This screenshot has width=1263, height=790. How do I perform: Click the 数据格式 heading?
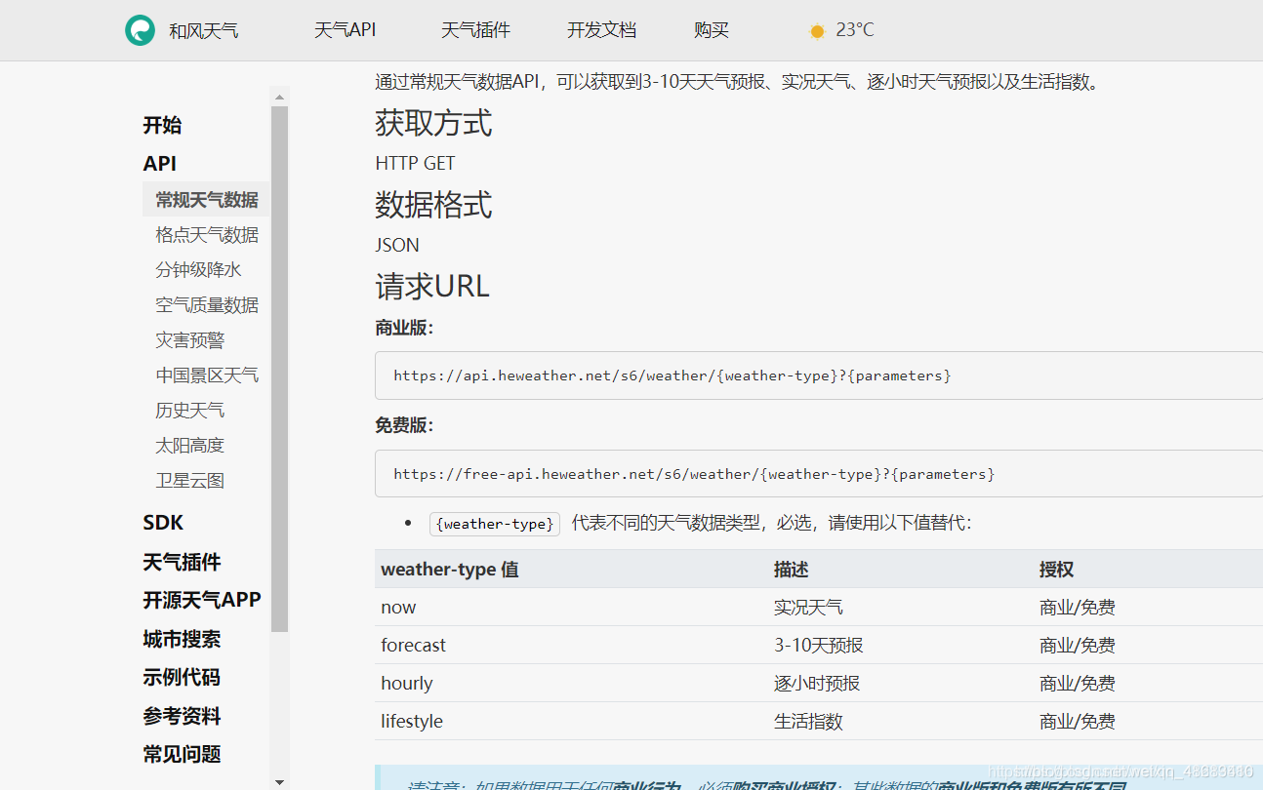click(x=433, y=204)
